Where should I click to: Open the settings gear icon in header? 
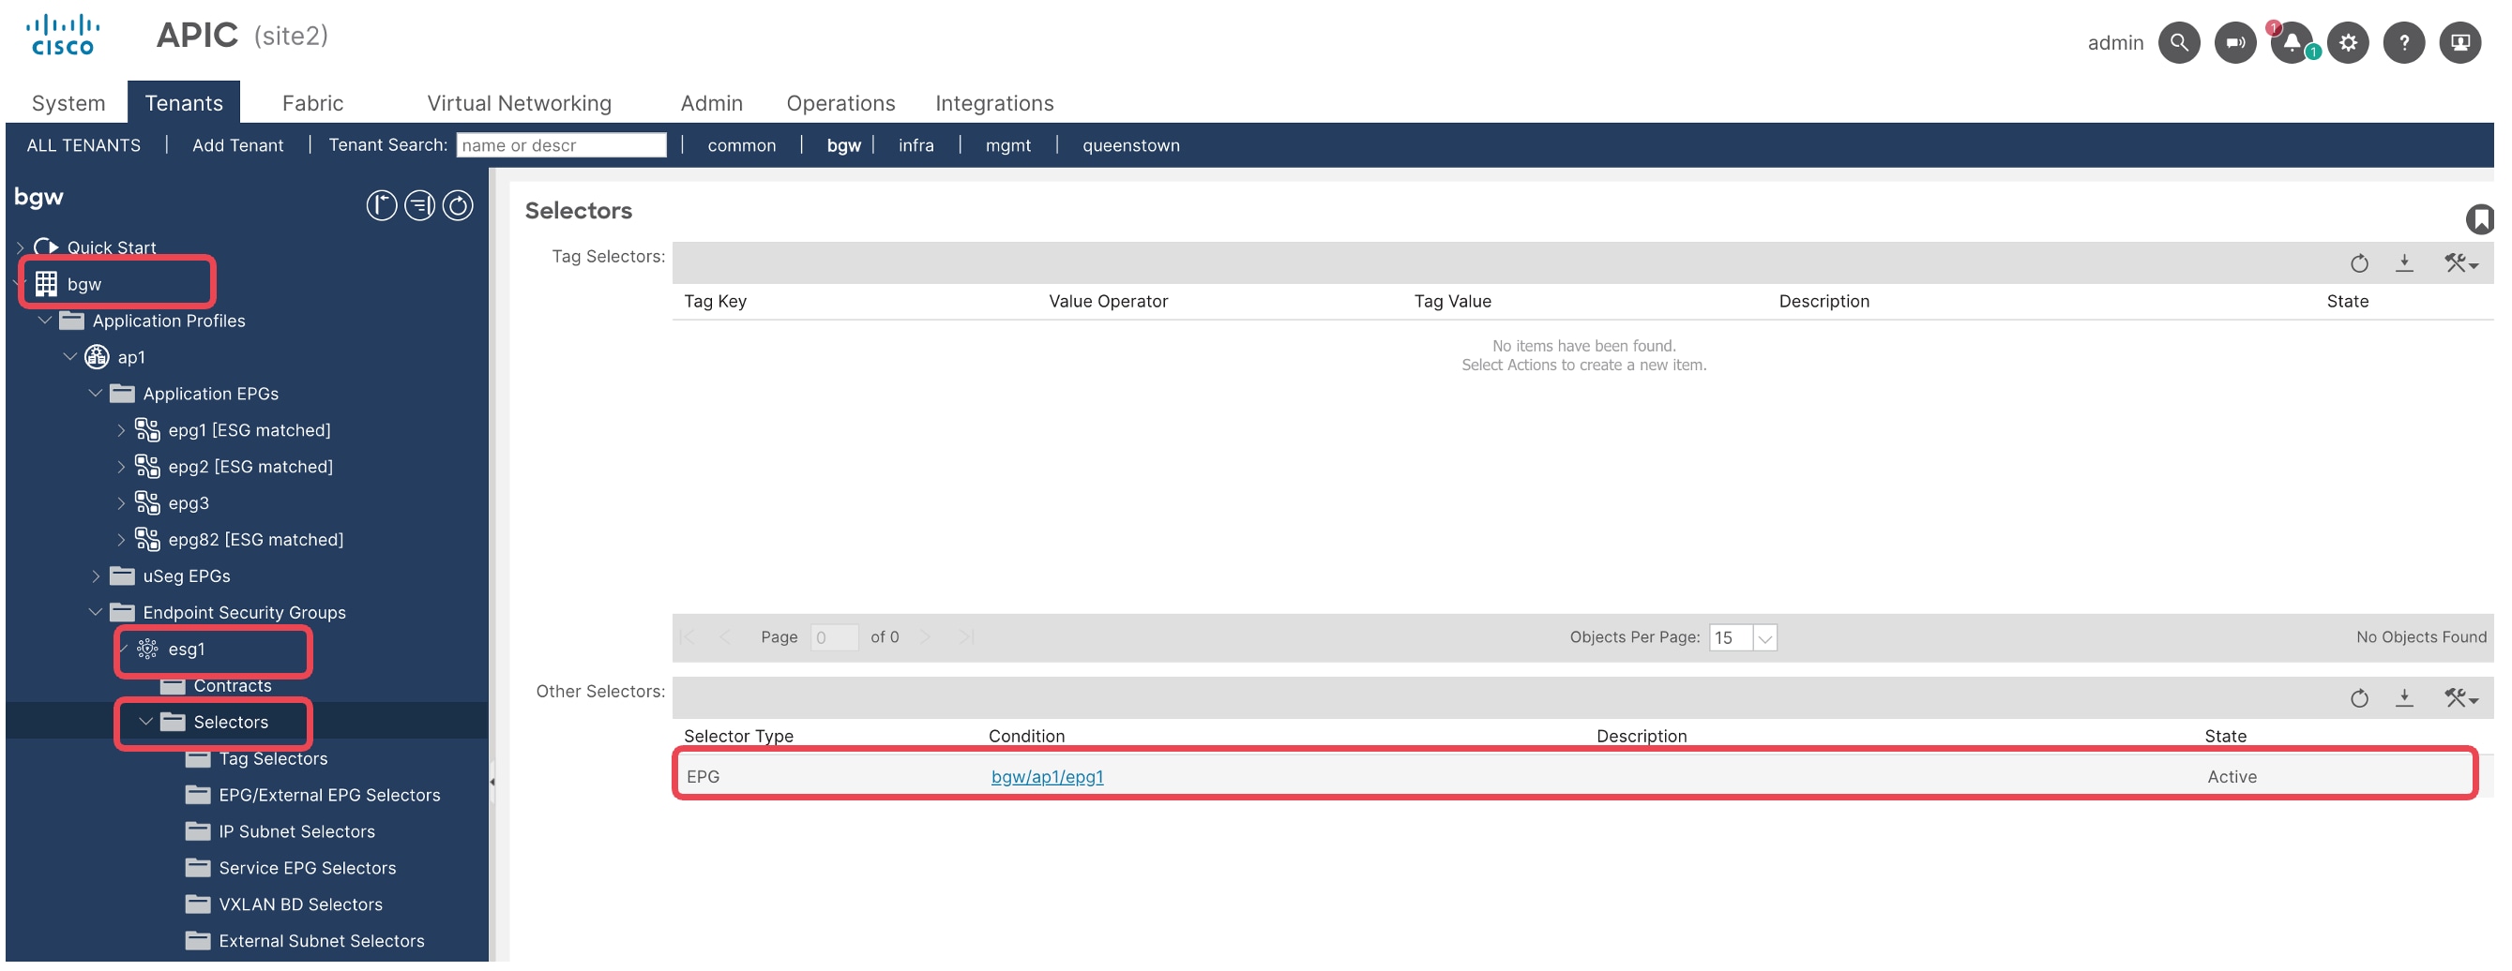pos(2348,43)
